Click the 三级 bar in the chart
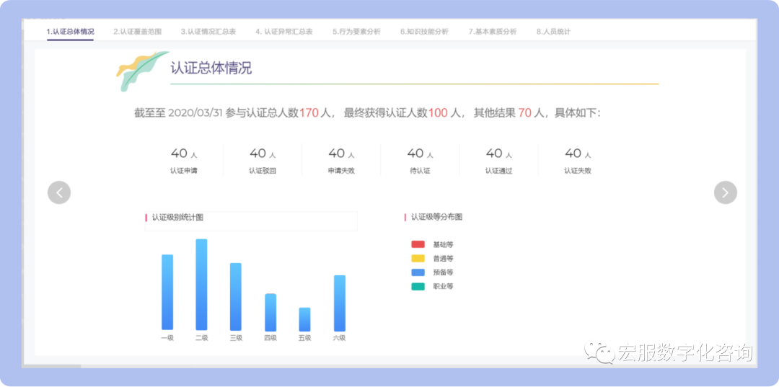 coord(235,297)
